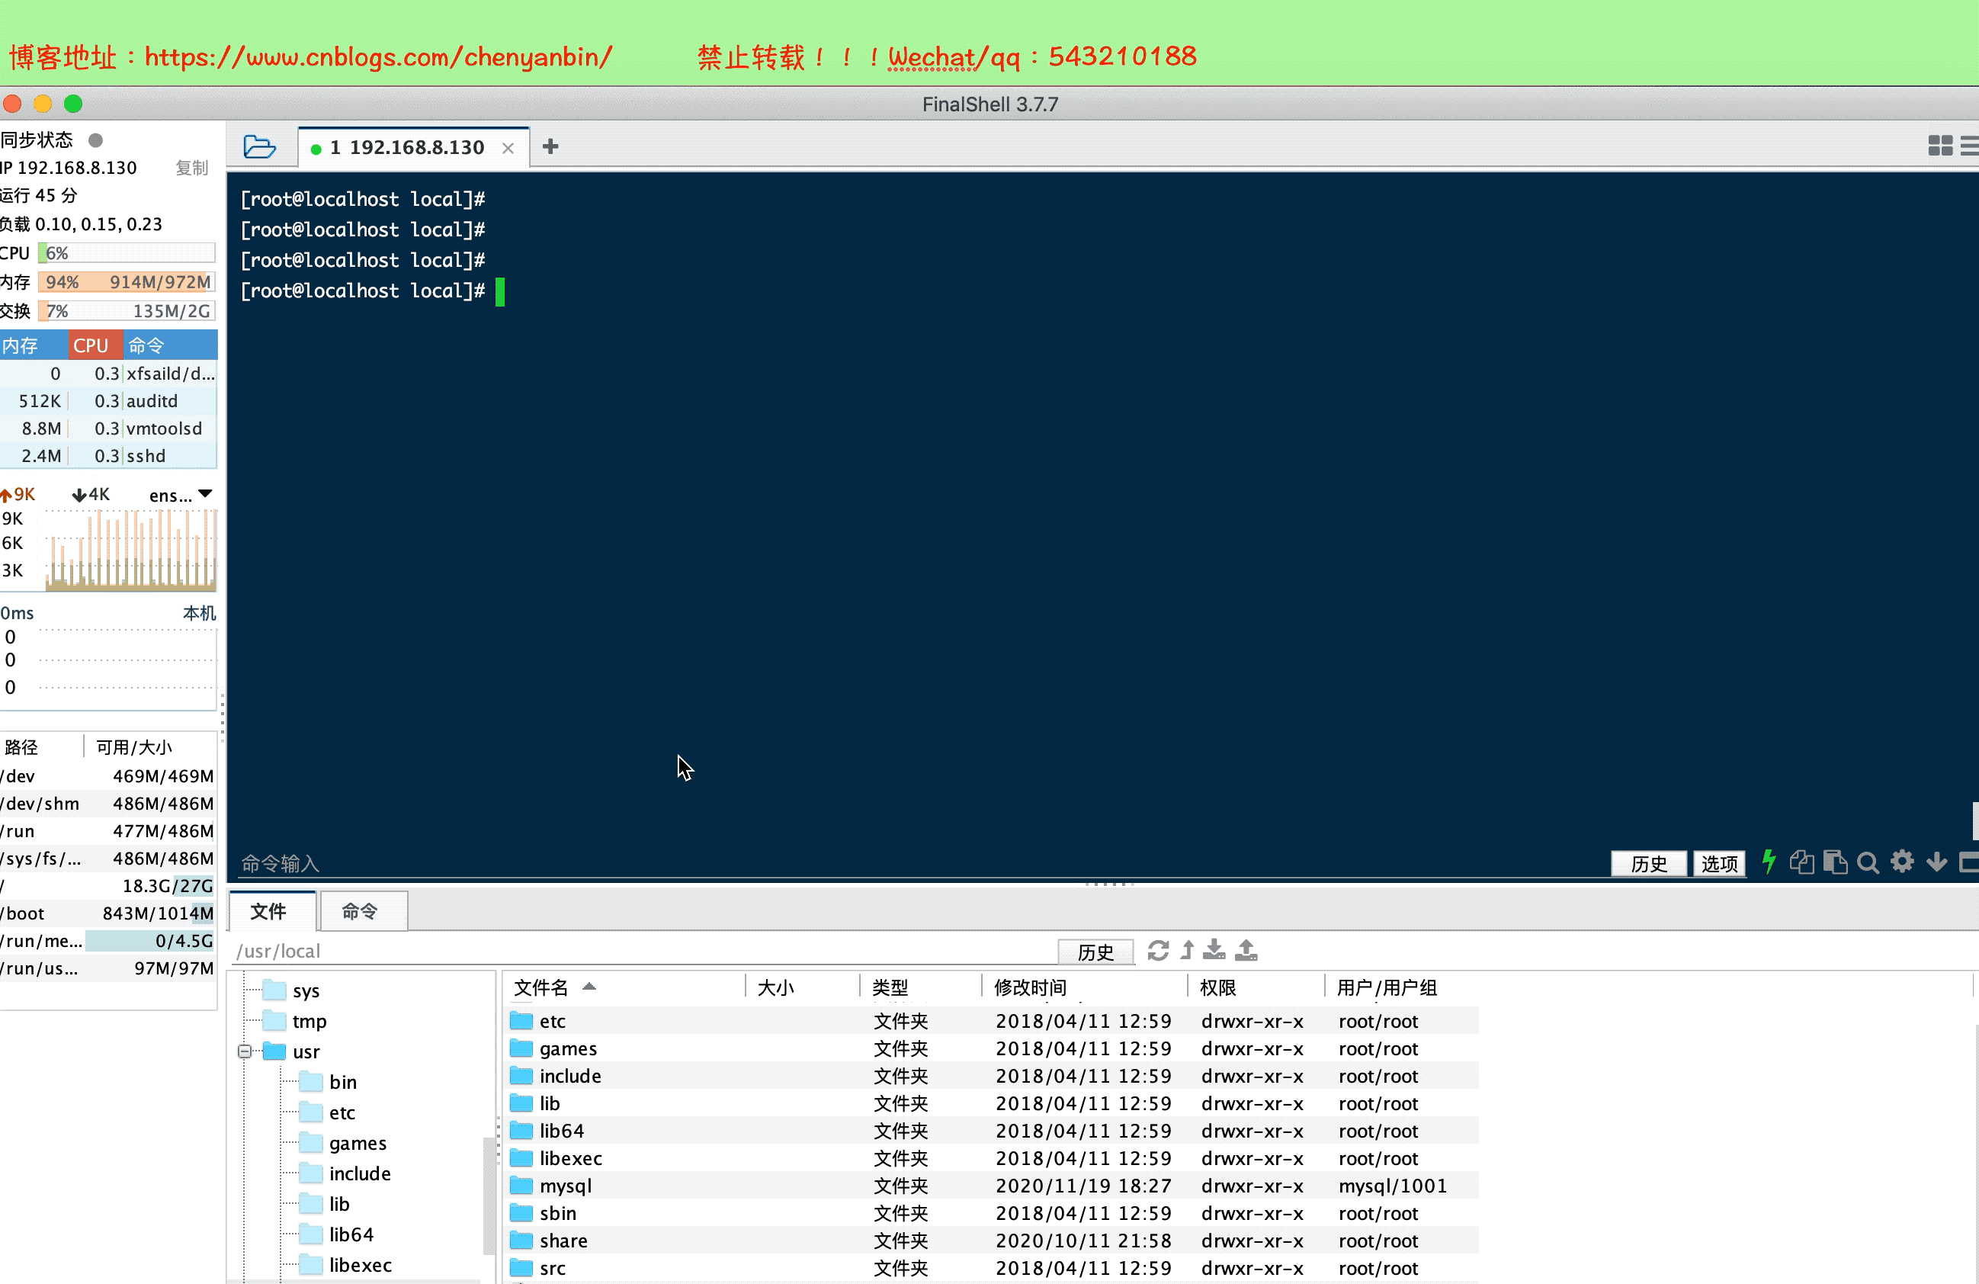Copy terminal selection with copy icon
The width and height of the screenshot is (1979, 1284).
tap(1801, 862)
